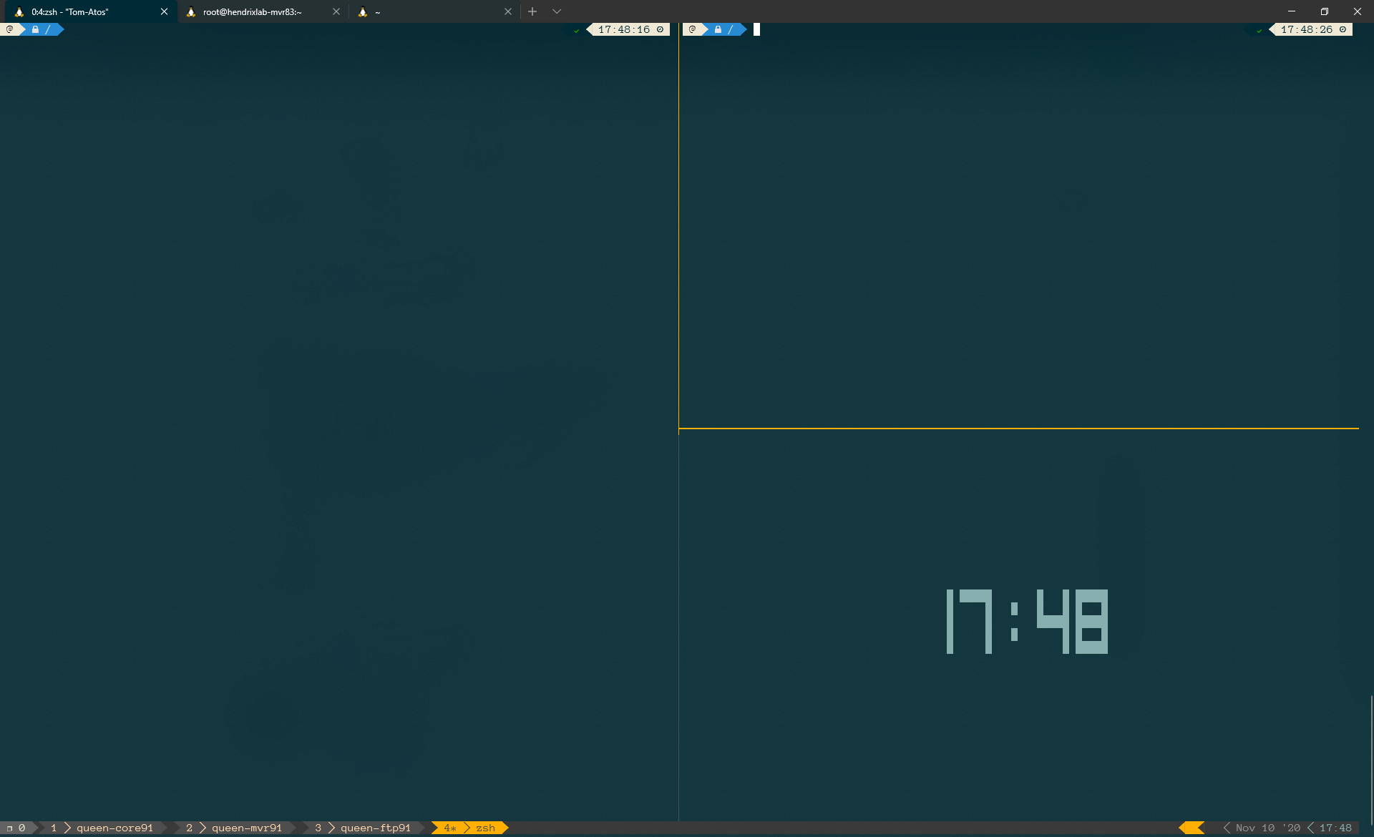Click the @ segment in left pane prompt
The width and height of the screenshot is (1374, 837).
tap(10, 29)
